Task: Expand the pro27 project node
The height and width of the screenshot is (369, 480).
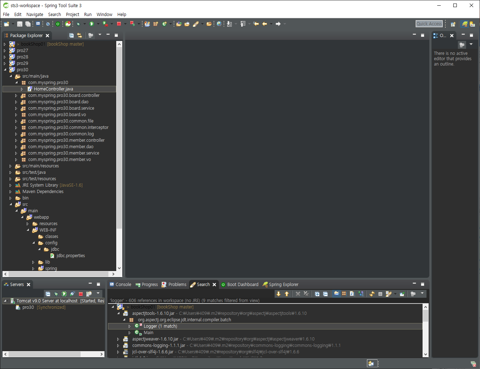Action: [x=5, y=51]
